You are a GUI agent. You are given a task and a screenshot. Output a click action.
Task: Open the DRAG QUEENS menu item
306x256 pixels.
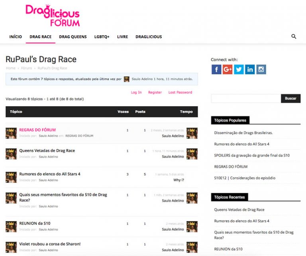point(73,37)
